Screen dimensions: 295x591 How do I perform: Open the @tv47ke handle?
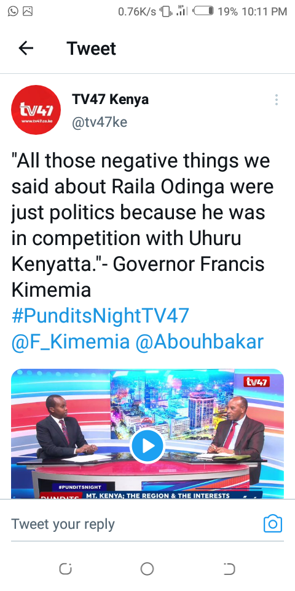pyautogui.click(x=100, y=122)
